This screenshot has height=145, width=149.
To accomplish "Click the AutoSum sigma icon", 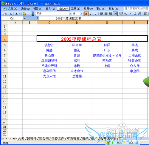I will (x=16, y=14).
